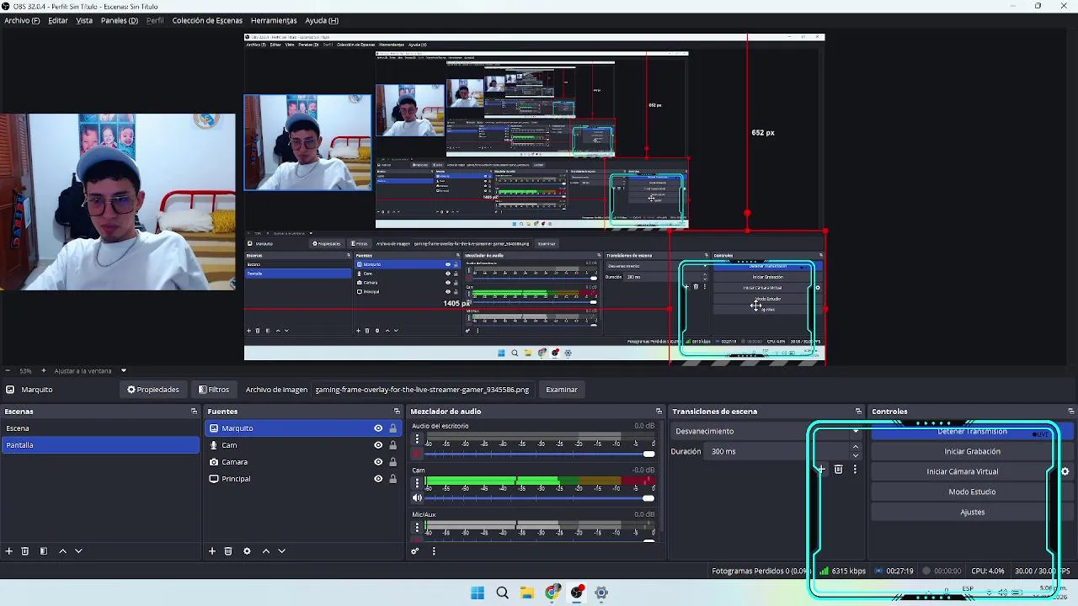Open audio mixer options menu dots
The image size is (1078, 606).
pos(434,551)
